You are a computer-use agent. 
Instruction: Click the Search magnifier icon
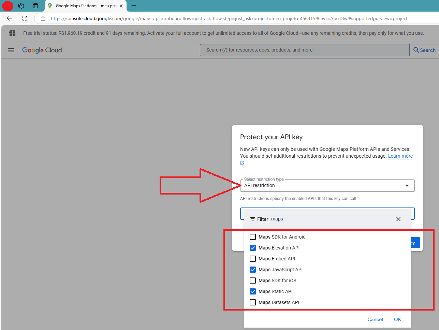point(416,50)
